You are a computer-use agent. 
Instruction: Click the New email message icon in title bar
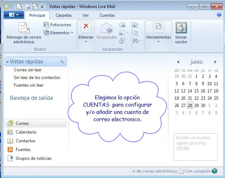(19, 7)
